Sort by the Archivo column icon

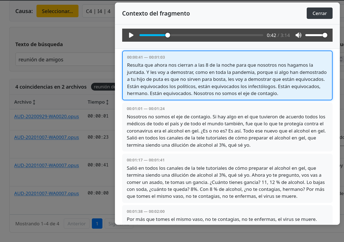coord(34,102)
